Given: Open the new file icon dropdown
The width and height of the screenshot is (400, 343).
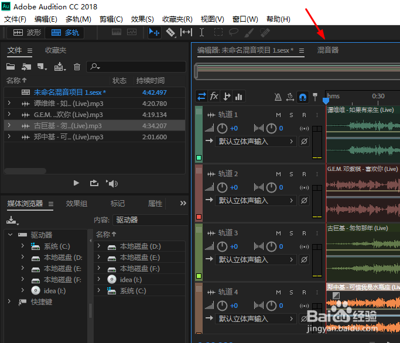Looking at the screenshot, I should pyautogui.click(x=42, y=67).
